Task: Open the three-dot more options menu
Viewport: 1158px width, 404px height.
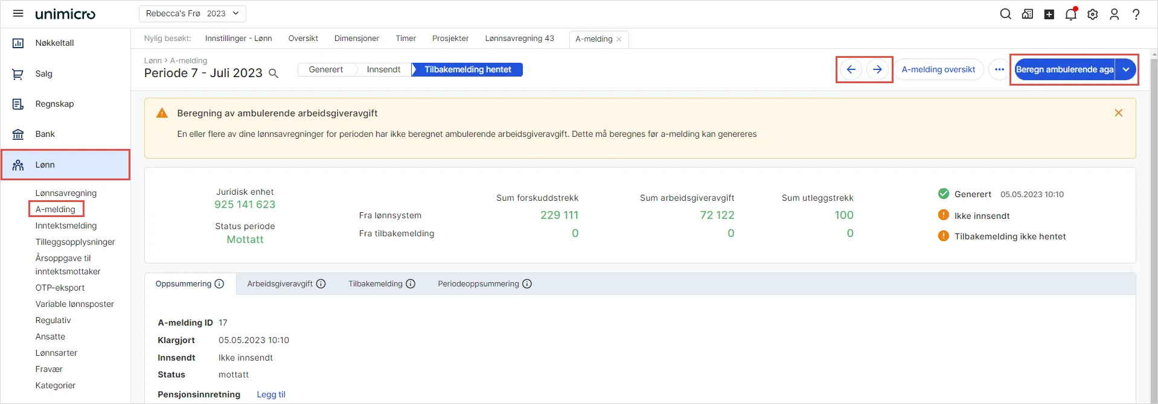Action: click(x=999, y=69)
